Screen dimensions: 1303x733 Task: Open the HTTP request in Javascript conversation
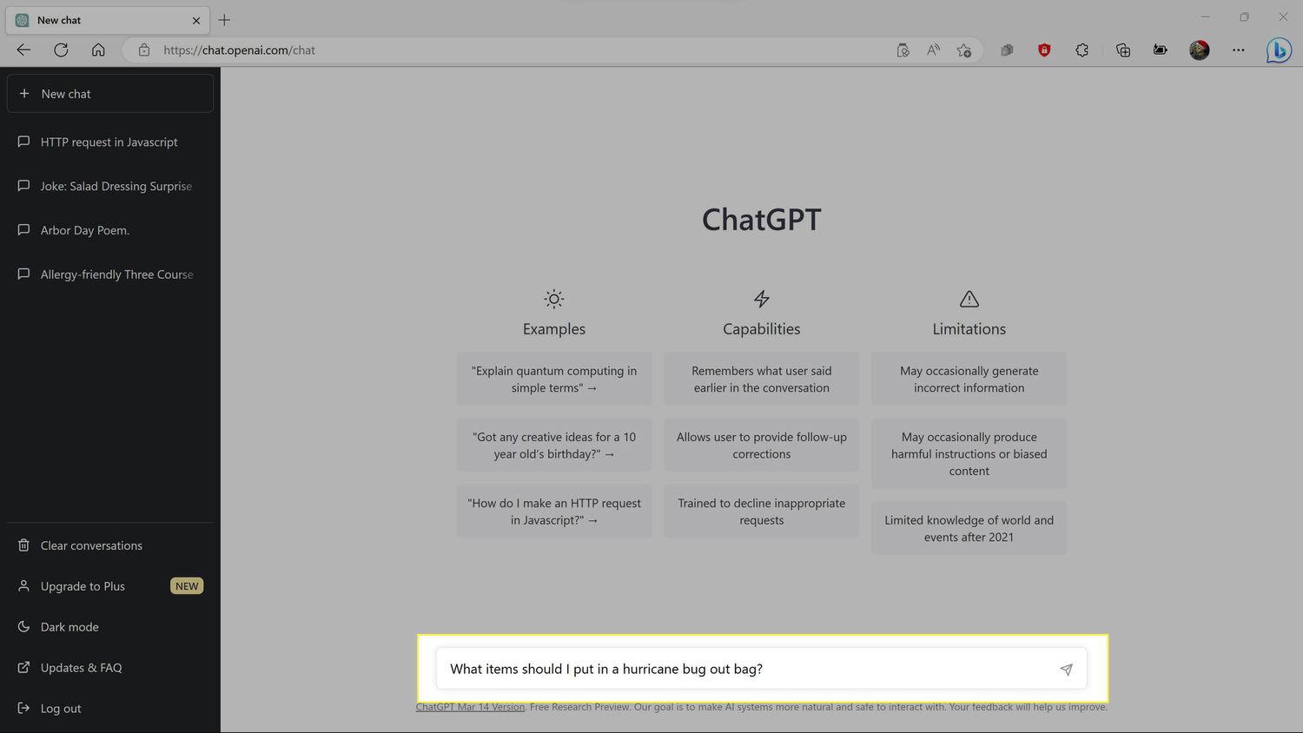tap(109, 142)
